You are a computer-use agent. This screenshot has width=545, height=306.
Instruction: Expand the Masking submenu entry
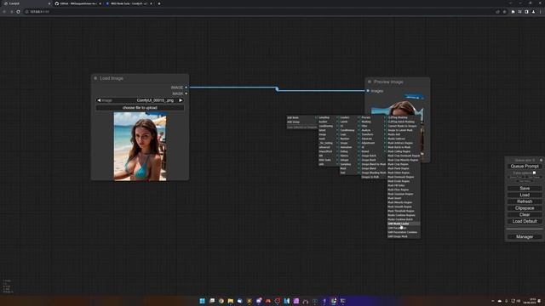[373, 122]
